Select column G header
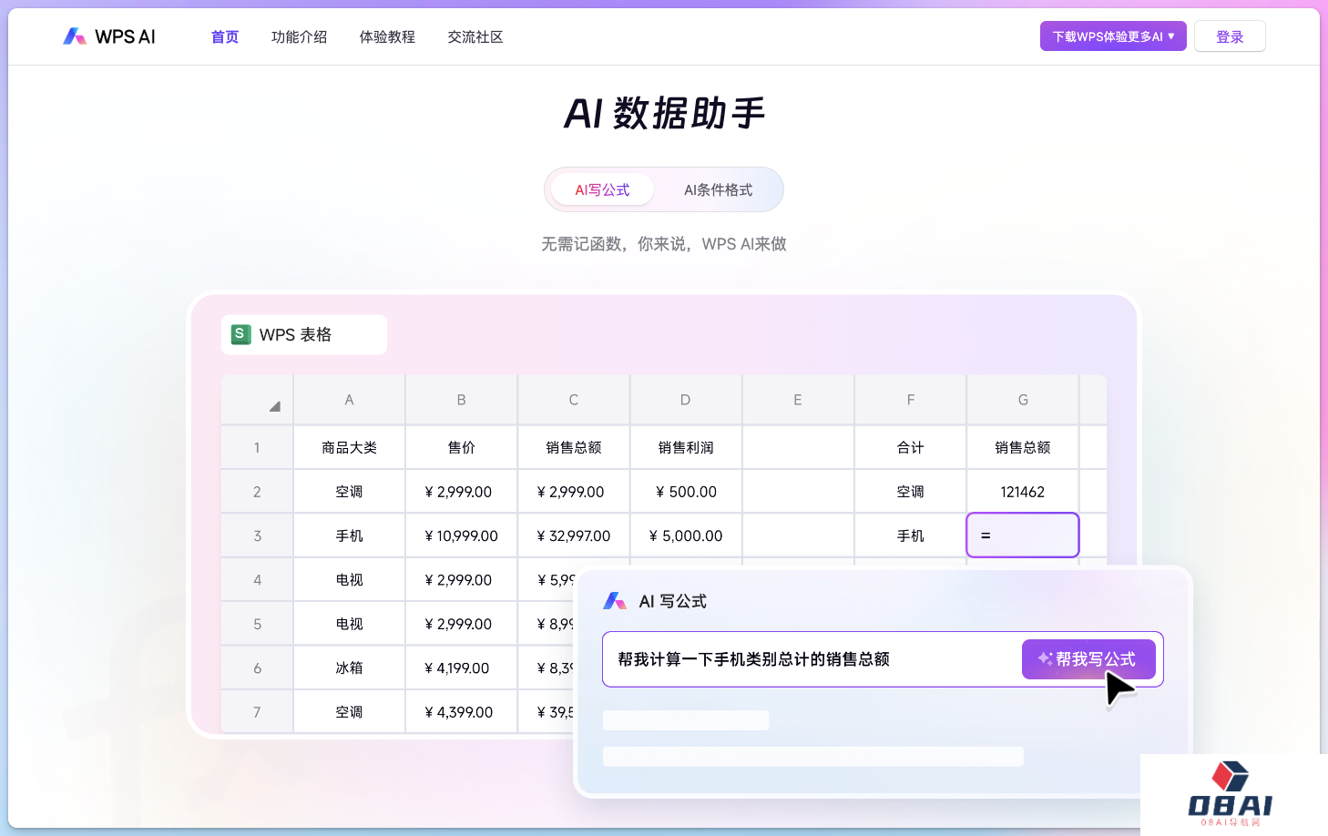The image size is (1328, 836). click(1023, 400)
